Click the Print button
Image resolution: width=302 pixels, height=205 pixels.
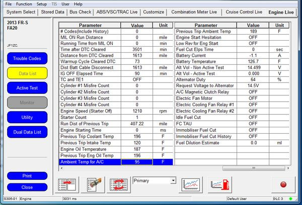(27, 176)
